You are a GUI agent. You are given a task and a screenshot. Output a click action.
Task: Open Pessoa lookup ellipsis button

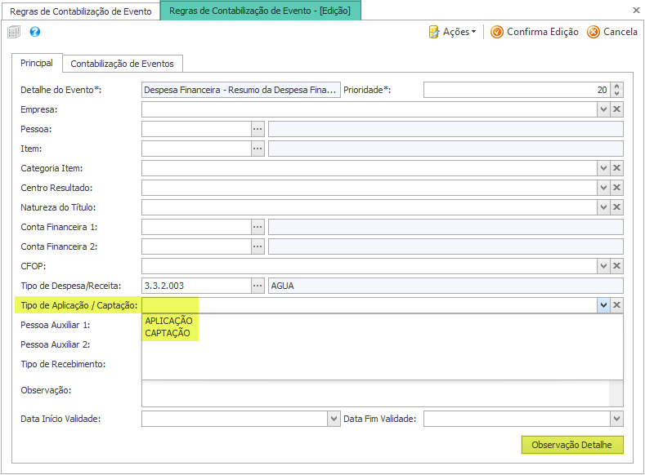coord(258,129)
